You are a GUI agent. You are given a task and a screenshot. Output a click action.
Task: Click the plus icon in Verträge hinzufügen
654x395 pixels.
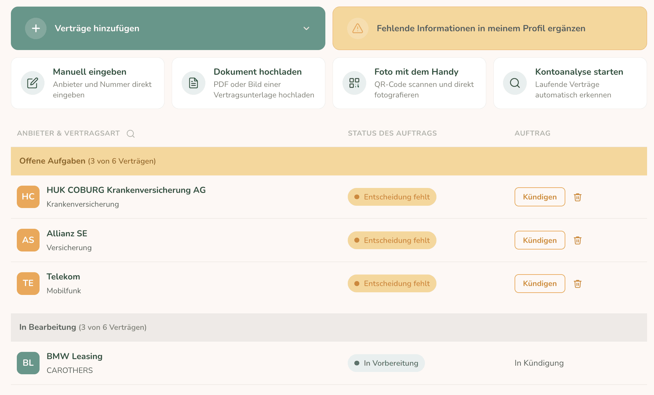point(36,28)
